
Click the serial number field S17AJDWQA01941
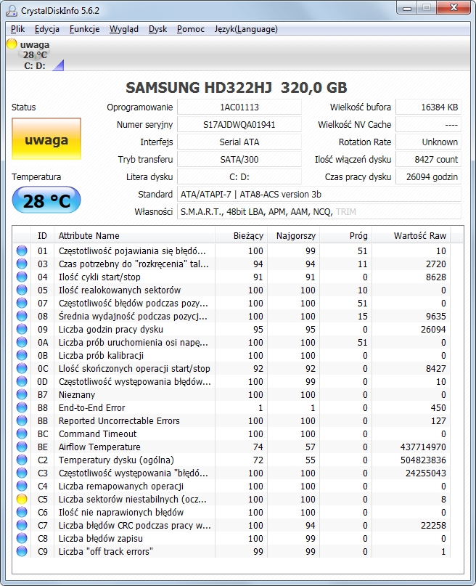(239, 124)
